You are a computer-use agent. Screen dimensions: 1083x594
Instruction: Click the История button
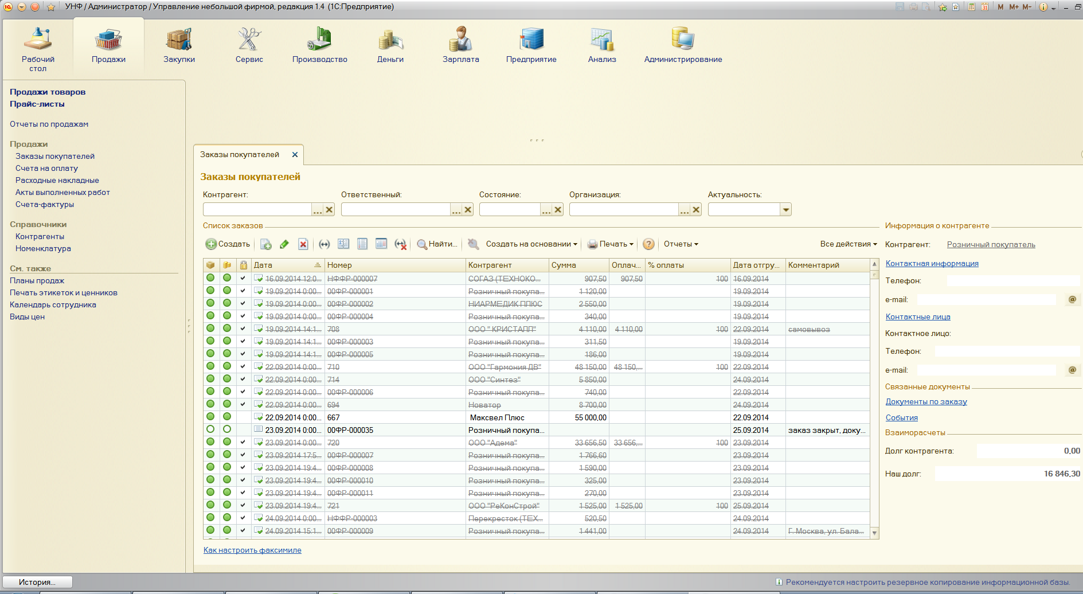(37, 582)
